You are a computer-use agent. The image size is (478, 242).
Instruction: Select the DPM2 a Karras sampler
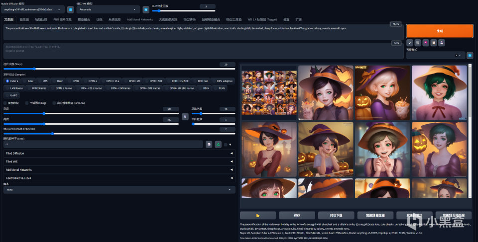pyautogui.click(x=61, y=88)
